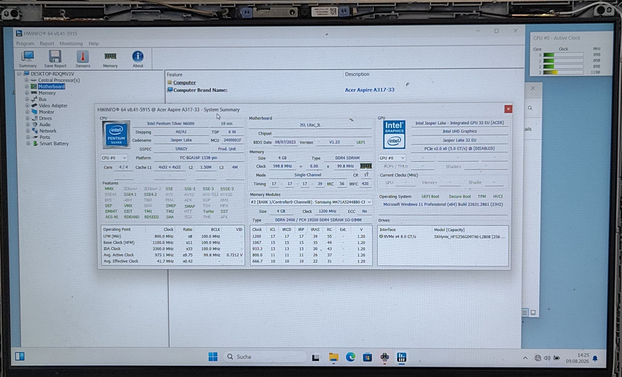Open Task View on the taskbar

(x=316, y=357)
